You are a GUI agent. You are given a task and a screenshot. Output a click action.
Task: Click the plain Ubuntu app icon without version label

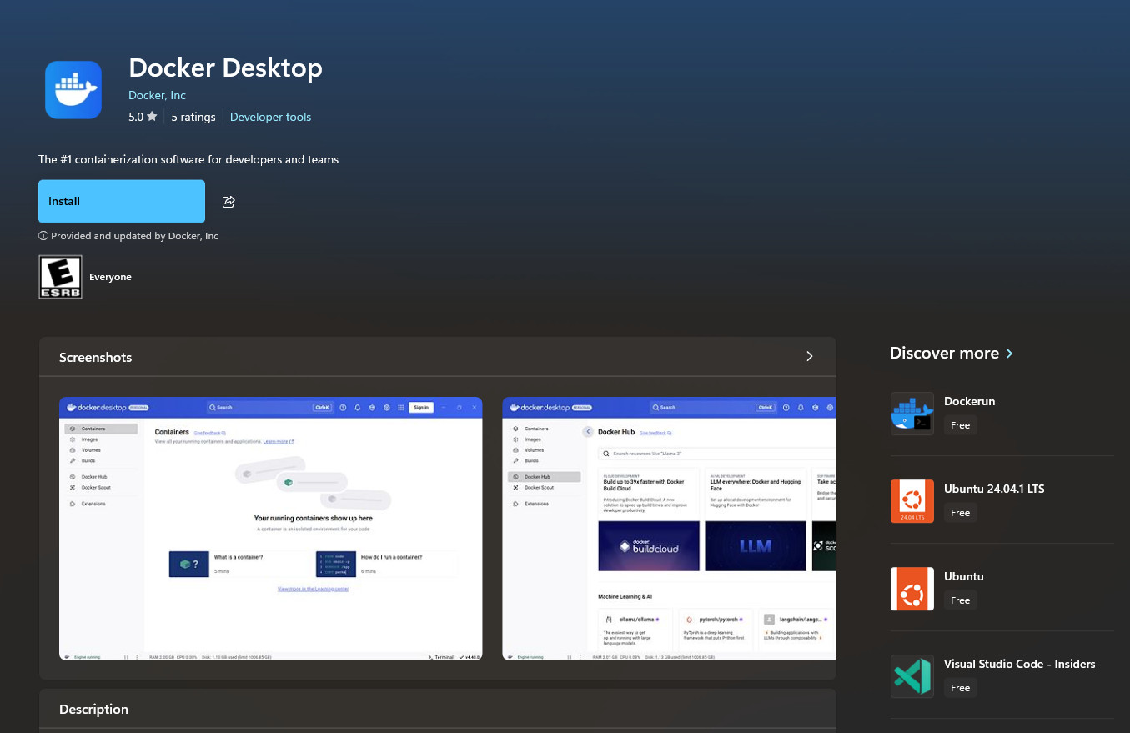point(912,589)
